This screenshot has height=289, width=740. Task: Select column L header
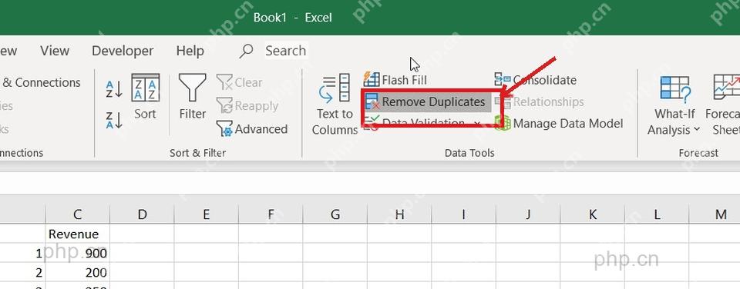tap(657, 214)
